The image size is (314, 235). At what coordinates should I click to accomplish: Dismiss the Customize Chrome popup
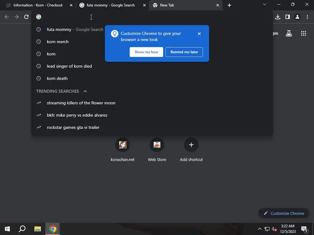coord(199,34)
